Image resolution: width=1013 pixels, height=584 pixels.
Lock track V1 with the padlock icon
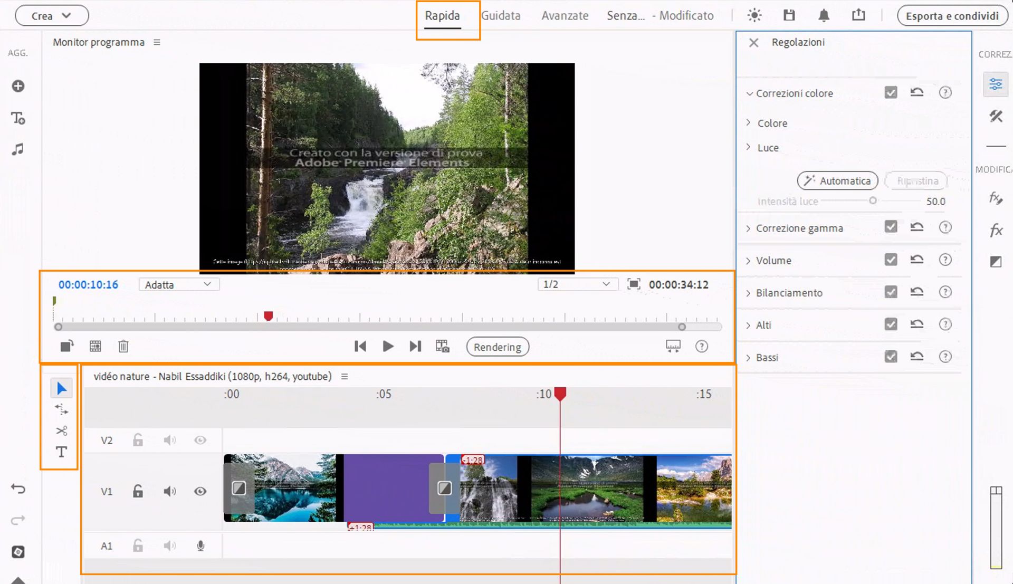pyautogui.click(x=138, y=491)
